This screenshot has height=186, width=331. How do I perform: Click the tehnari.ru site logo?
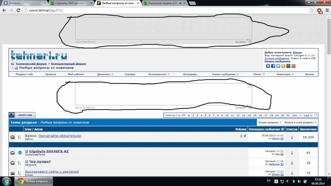point(39,55)
